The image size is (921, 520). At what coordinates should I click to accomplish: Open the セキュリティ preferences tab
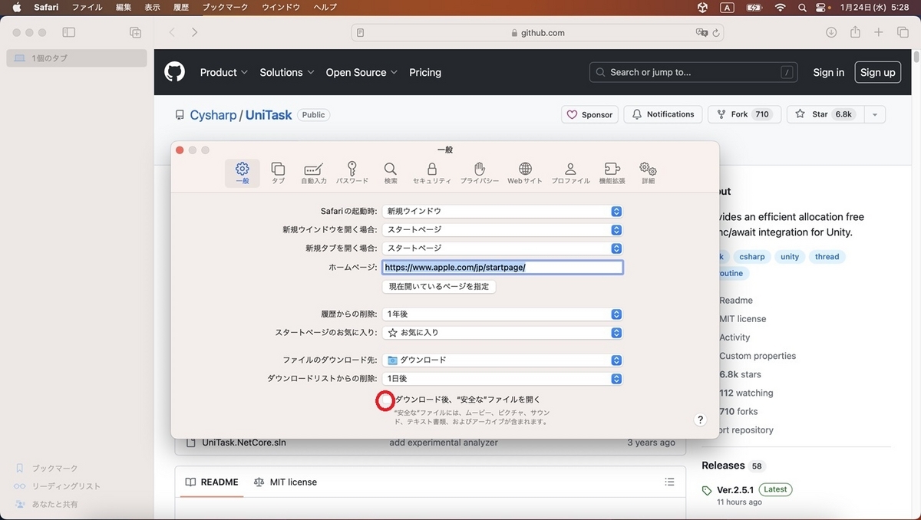click(432, 173)
